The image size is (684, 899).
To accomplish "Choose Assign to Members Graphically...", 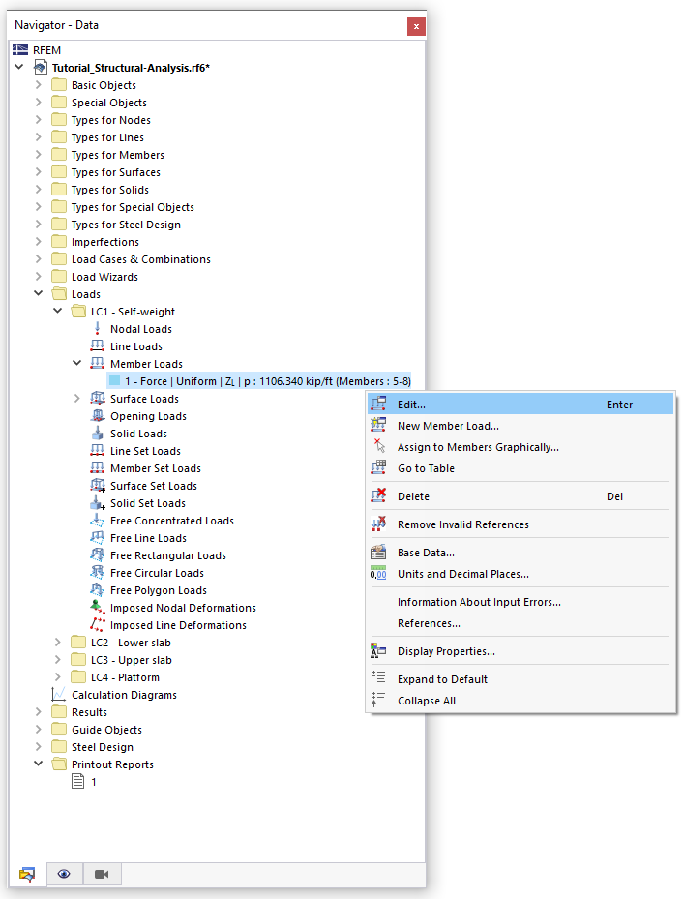I will tap(520, 447).
